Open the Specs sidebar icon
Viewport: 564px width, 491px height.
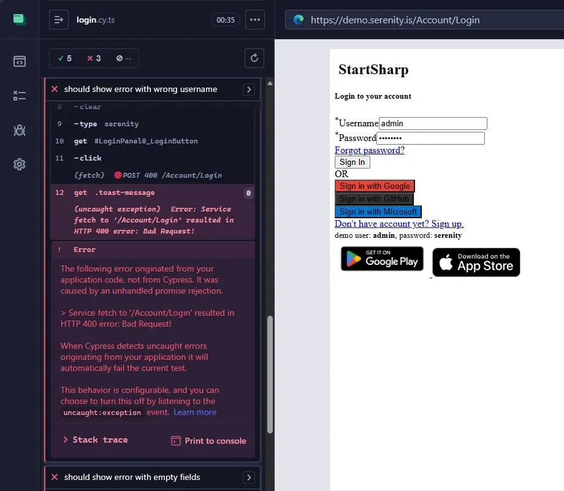coord(20,61)
